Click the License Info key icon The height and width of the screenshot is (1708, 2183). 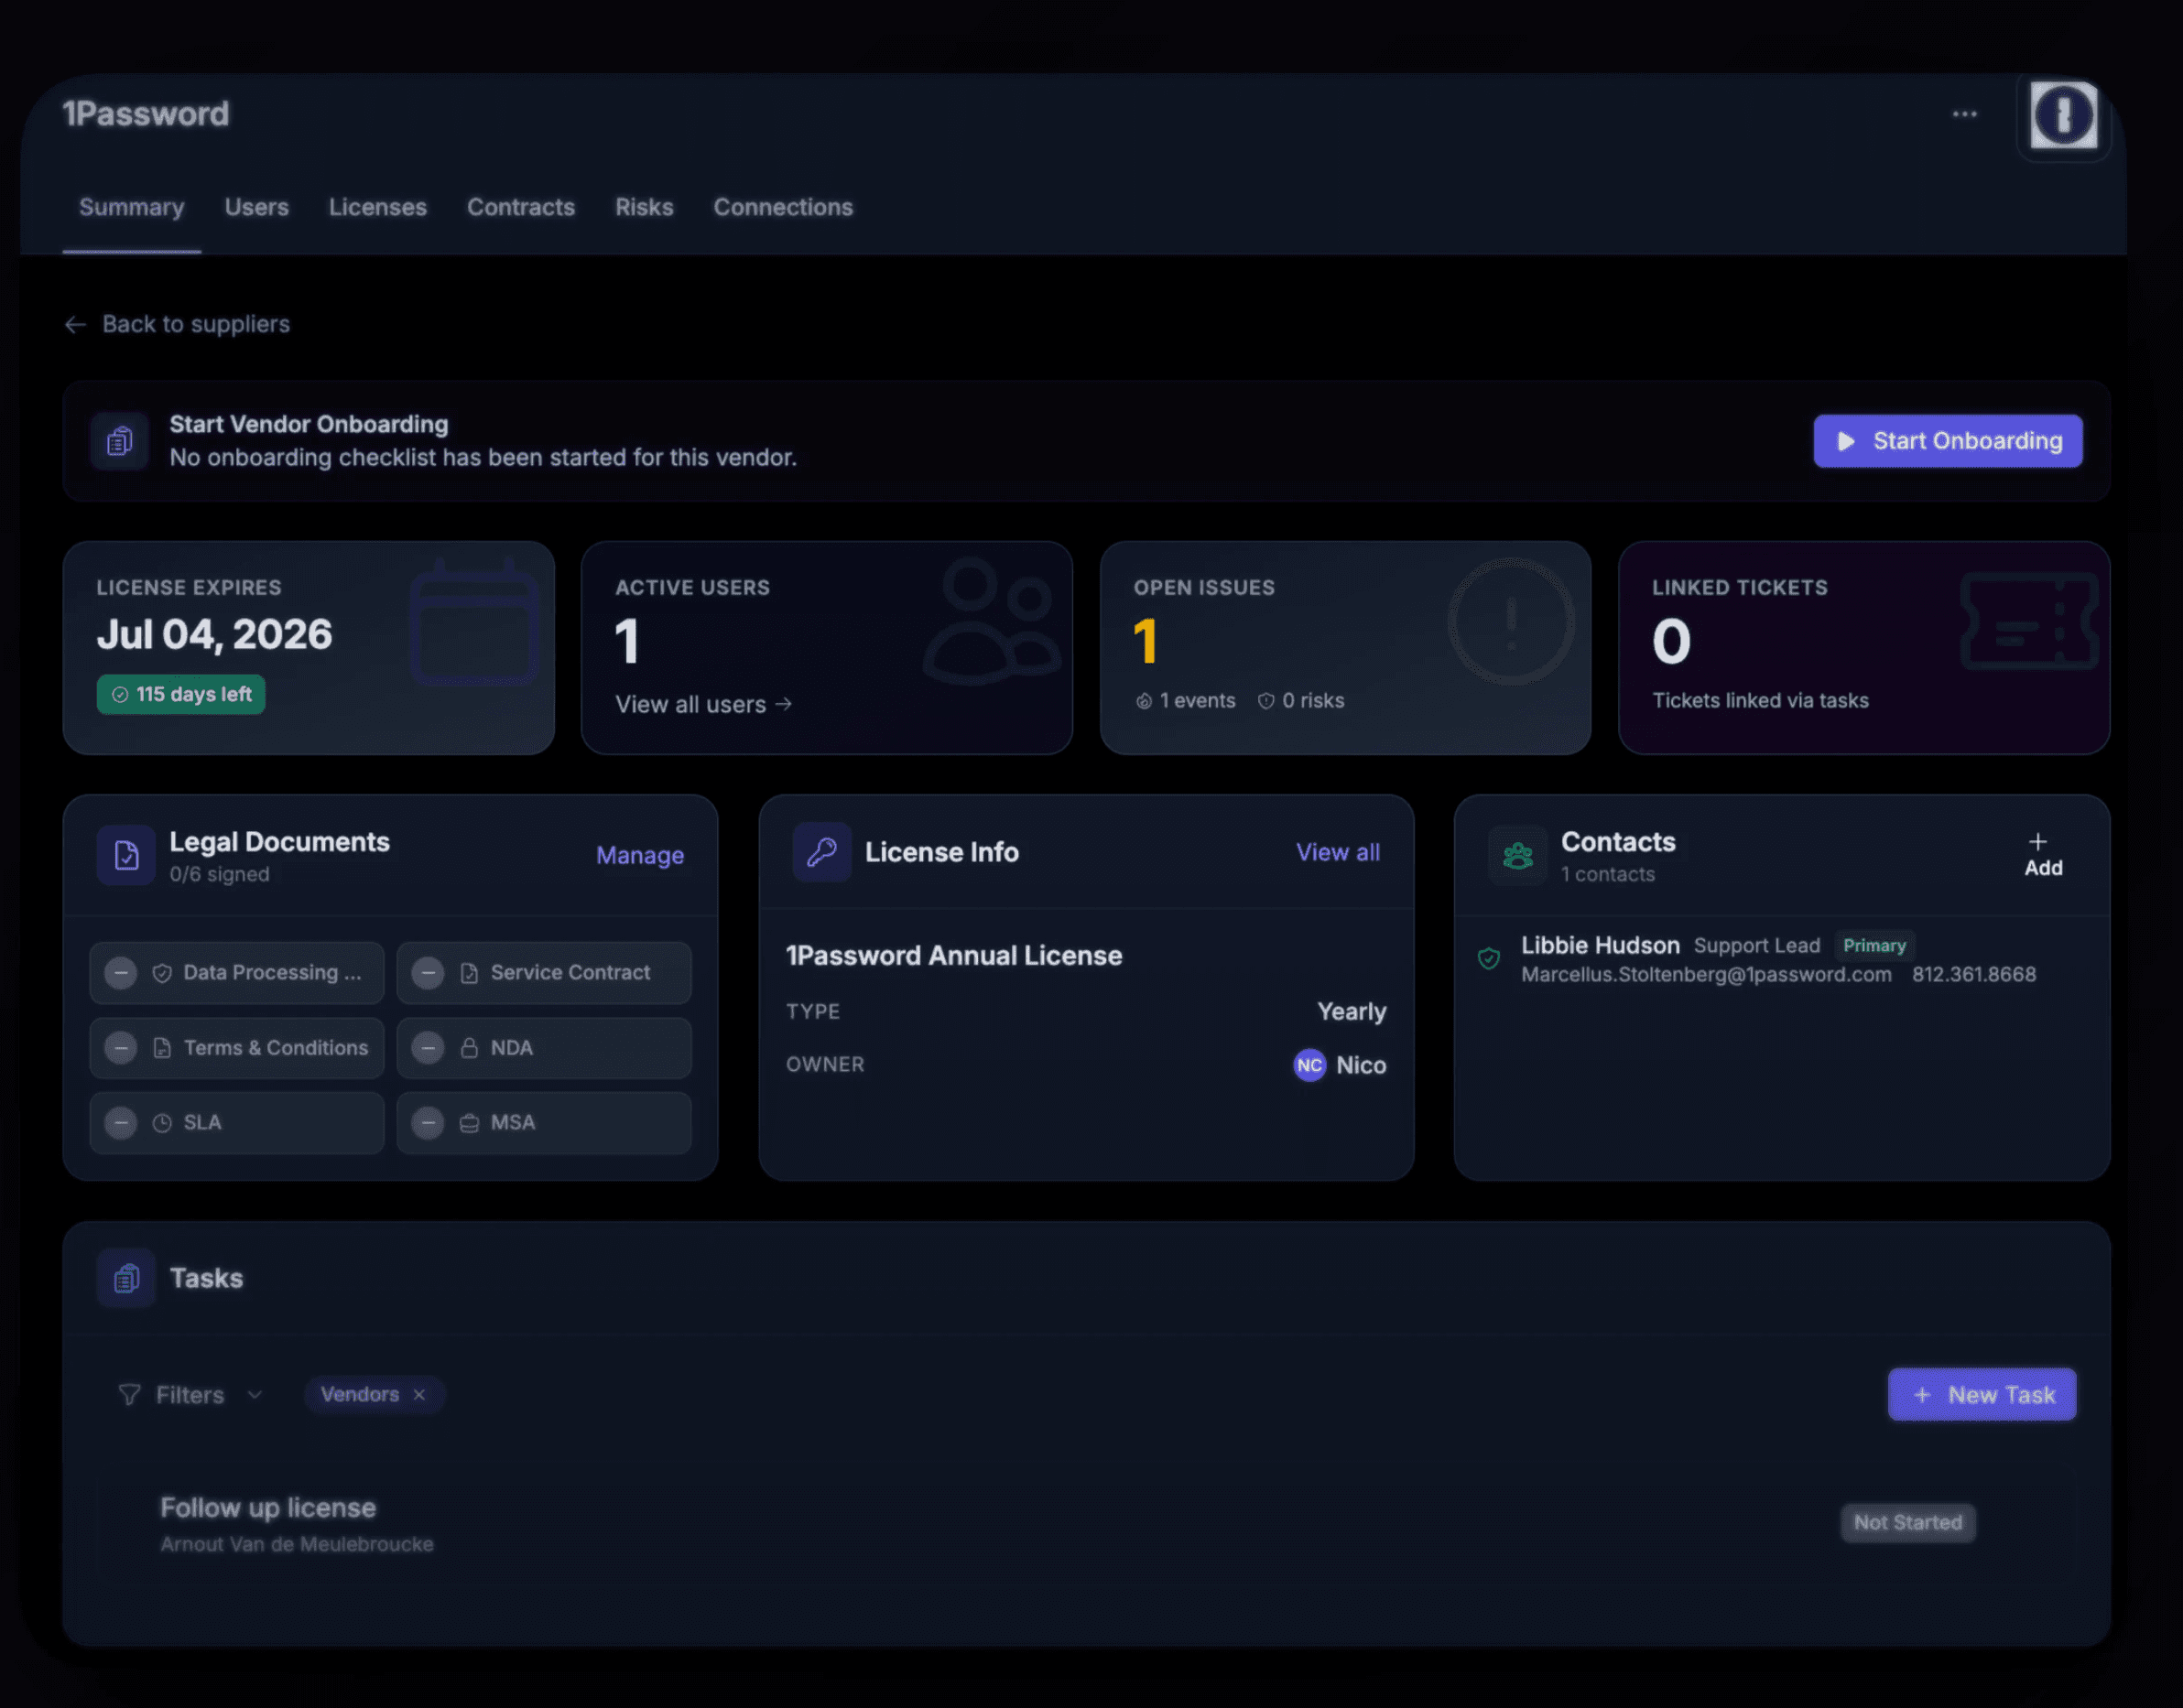tap(821, 852)
